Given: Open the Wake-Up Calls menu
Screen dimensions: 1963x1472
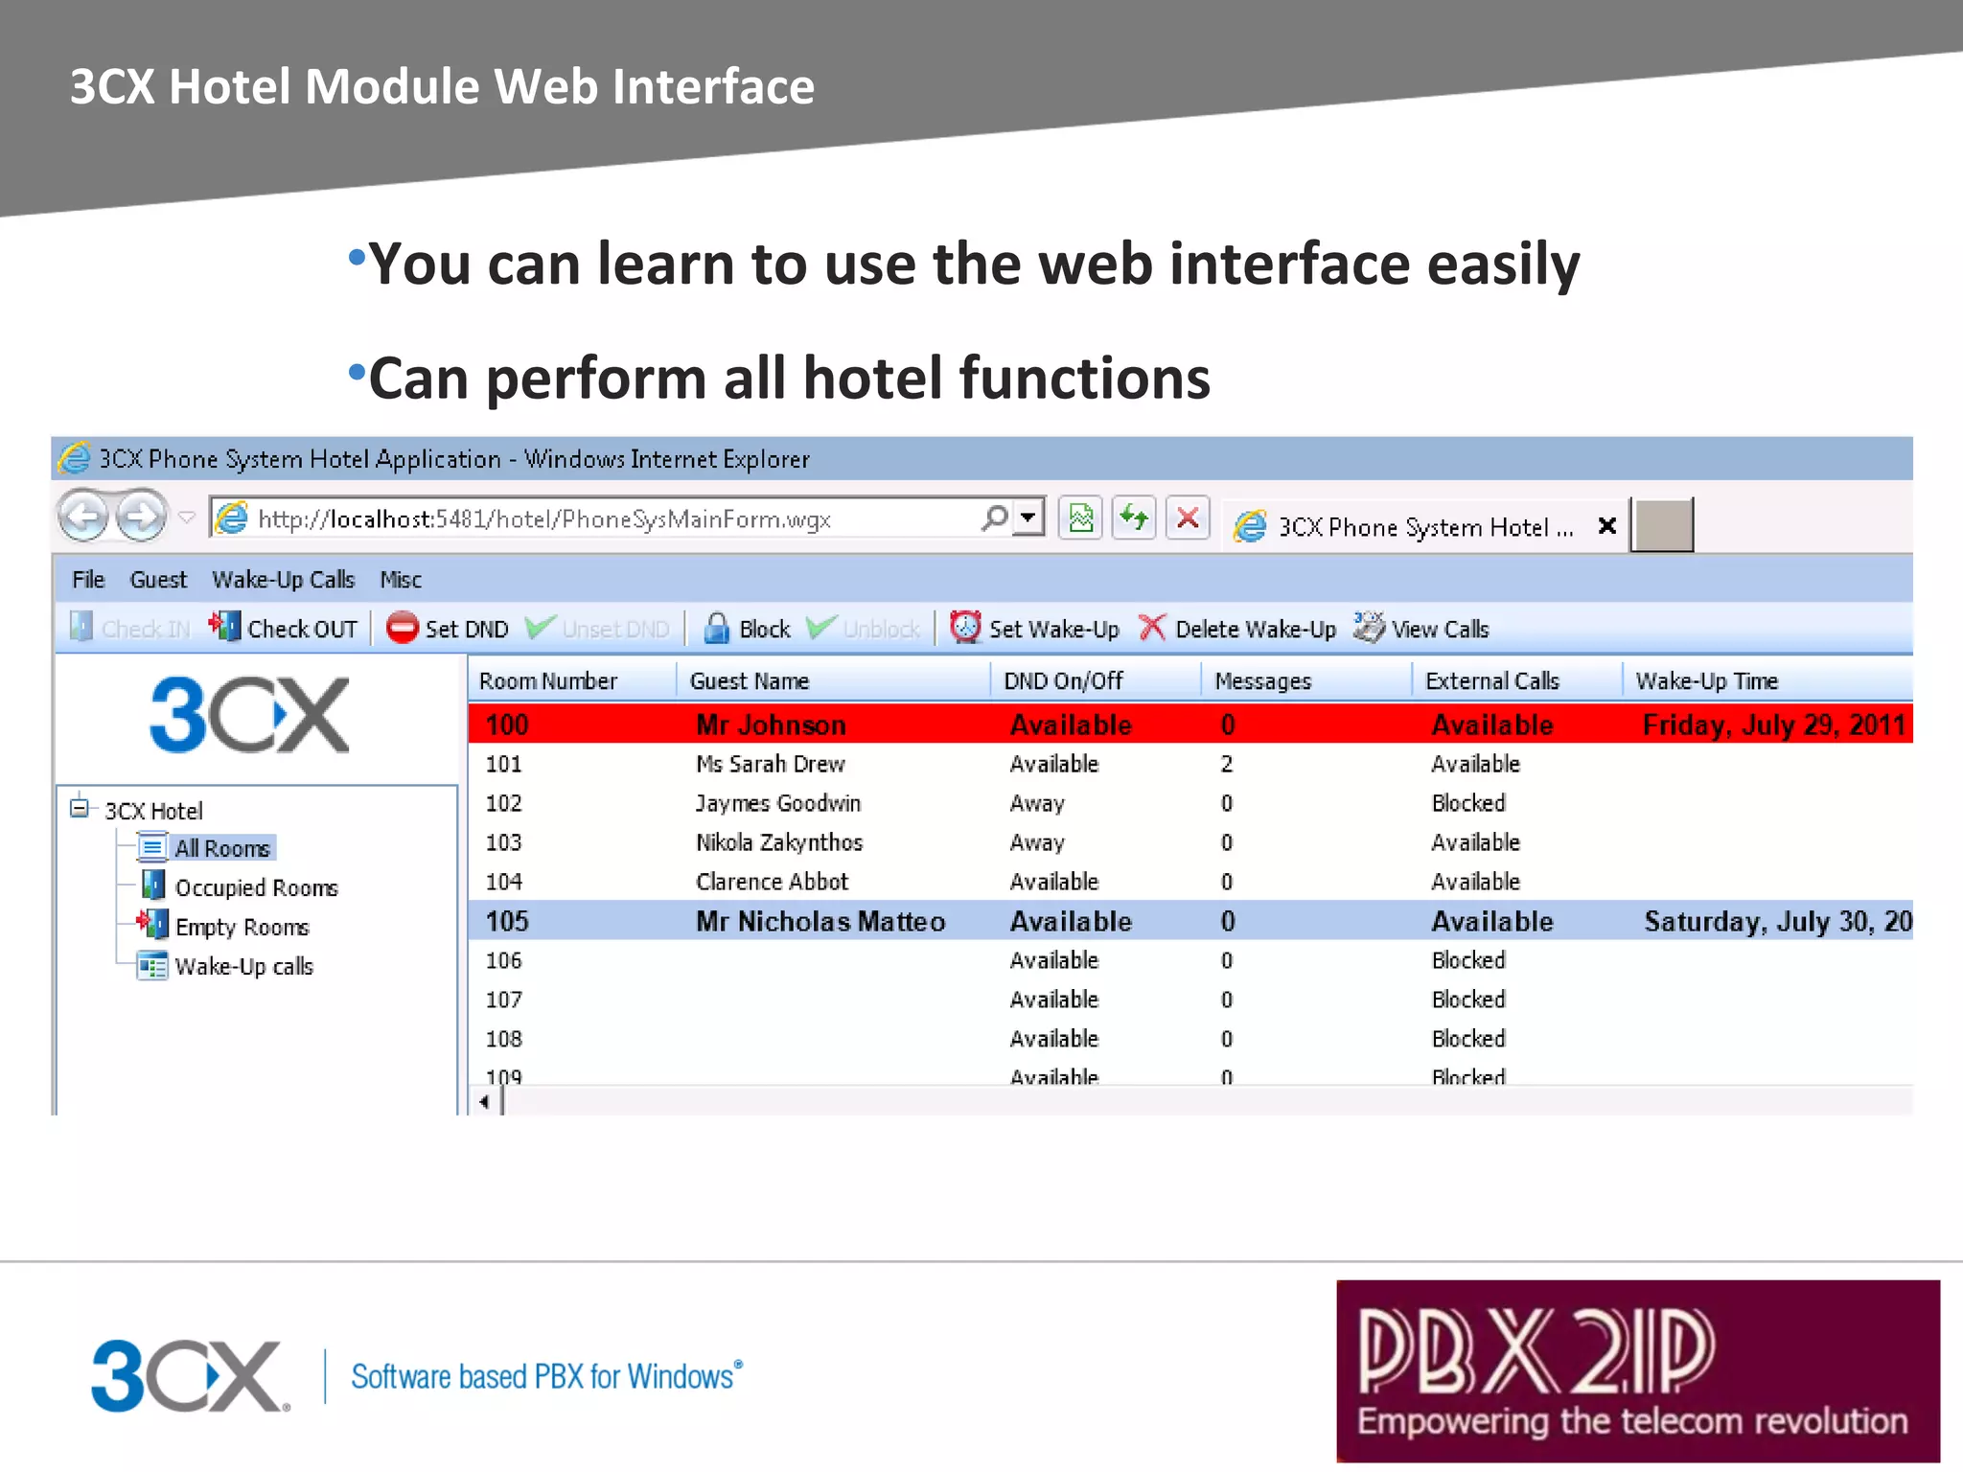Looking at the screenshot, I should (284, 580).
